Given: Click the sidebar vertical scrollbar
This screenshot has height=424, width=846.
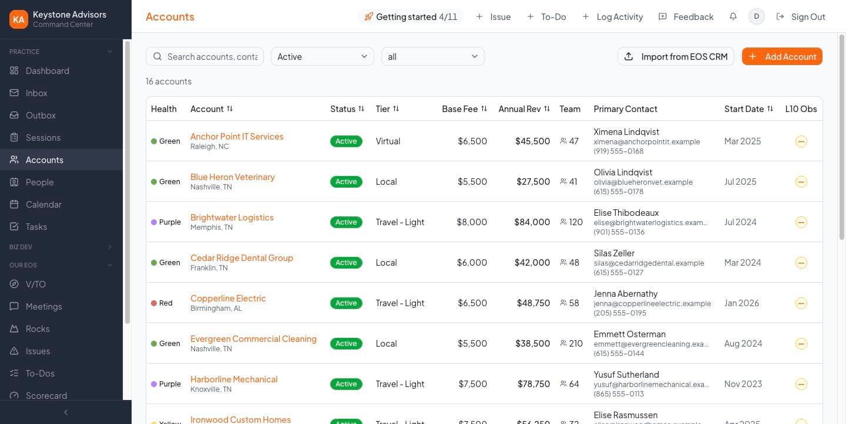Looking at the screenshot, I should click(127, 182).
